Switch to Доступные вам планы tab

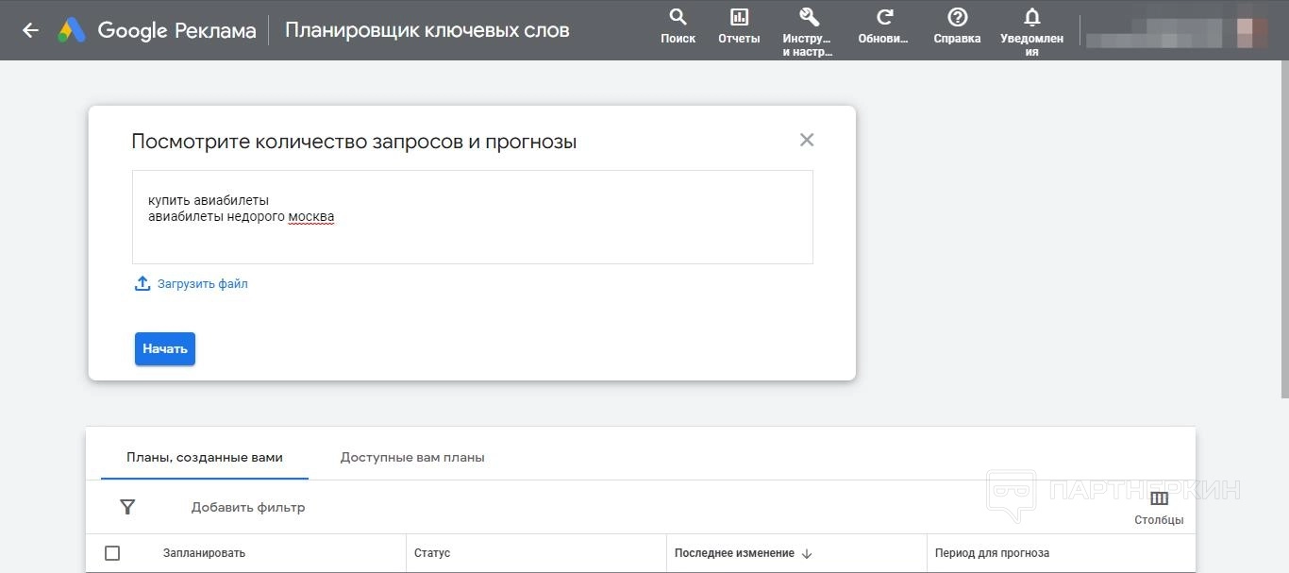click(412, 457)
